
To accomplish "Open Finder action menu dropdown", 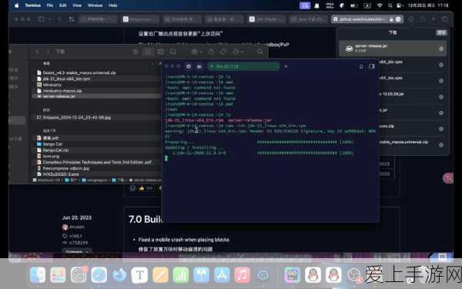I will tap(238, 52).
